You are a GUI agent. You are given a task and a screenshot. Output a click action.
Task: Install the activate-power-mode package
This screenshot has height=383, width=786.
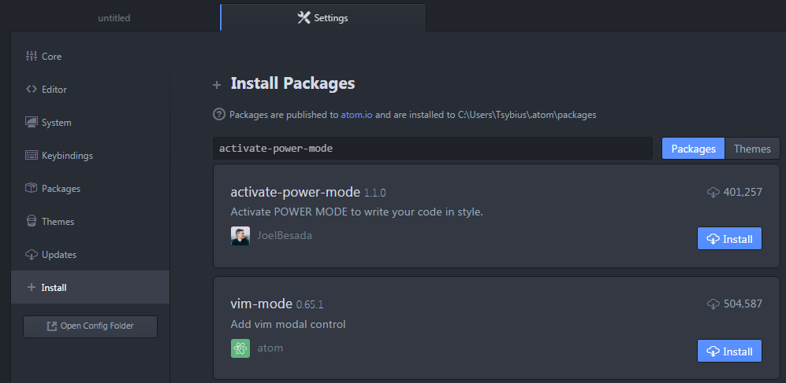click(x=729, y=238)
